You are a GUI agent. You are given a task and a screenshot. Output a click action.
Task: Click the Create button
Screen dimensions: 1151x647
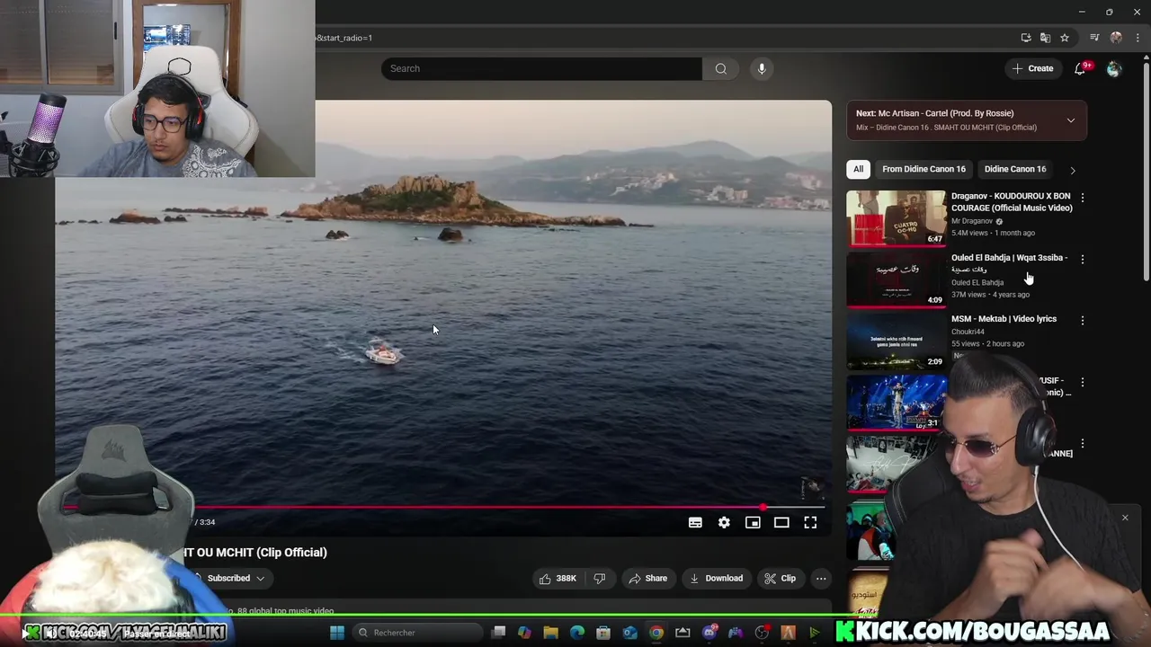(x=1033, y=68)
